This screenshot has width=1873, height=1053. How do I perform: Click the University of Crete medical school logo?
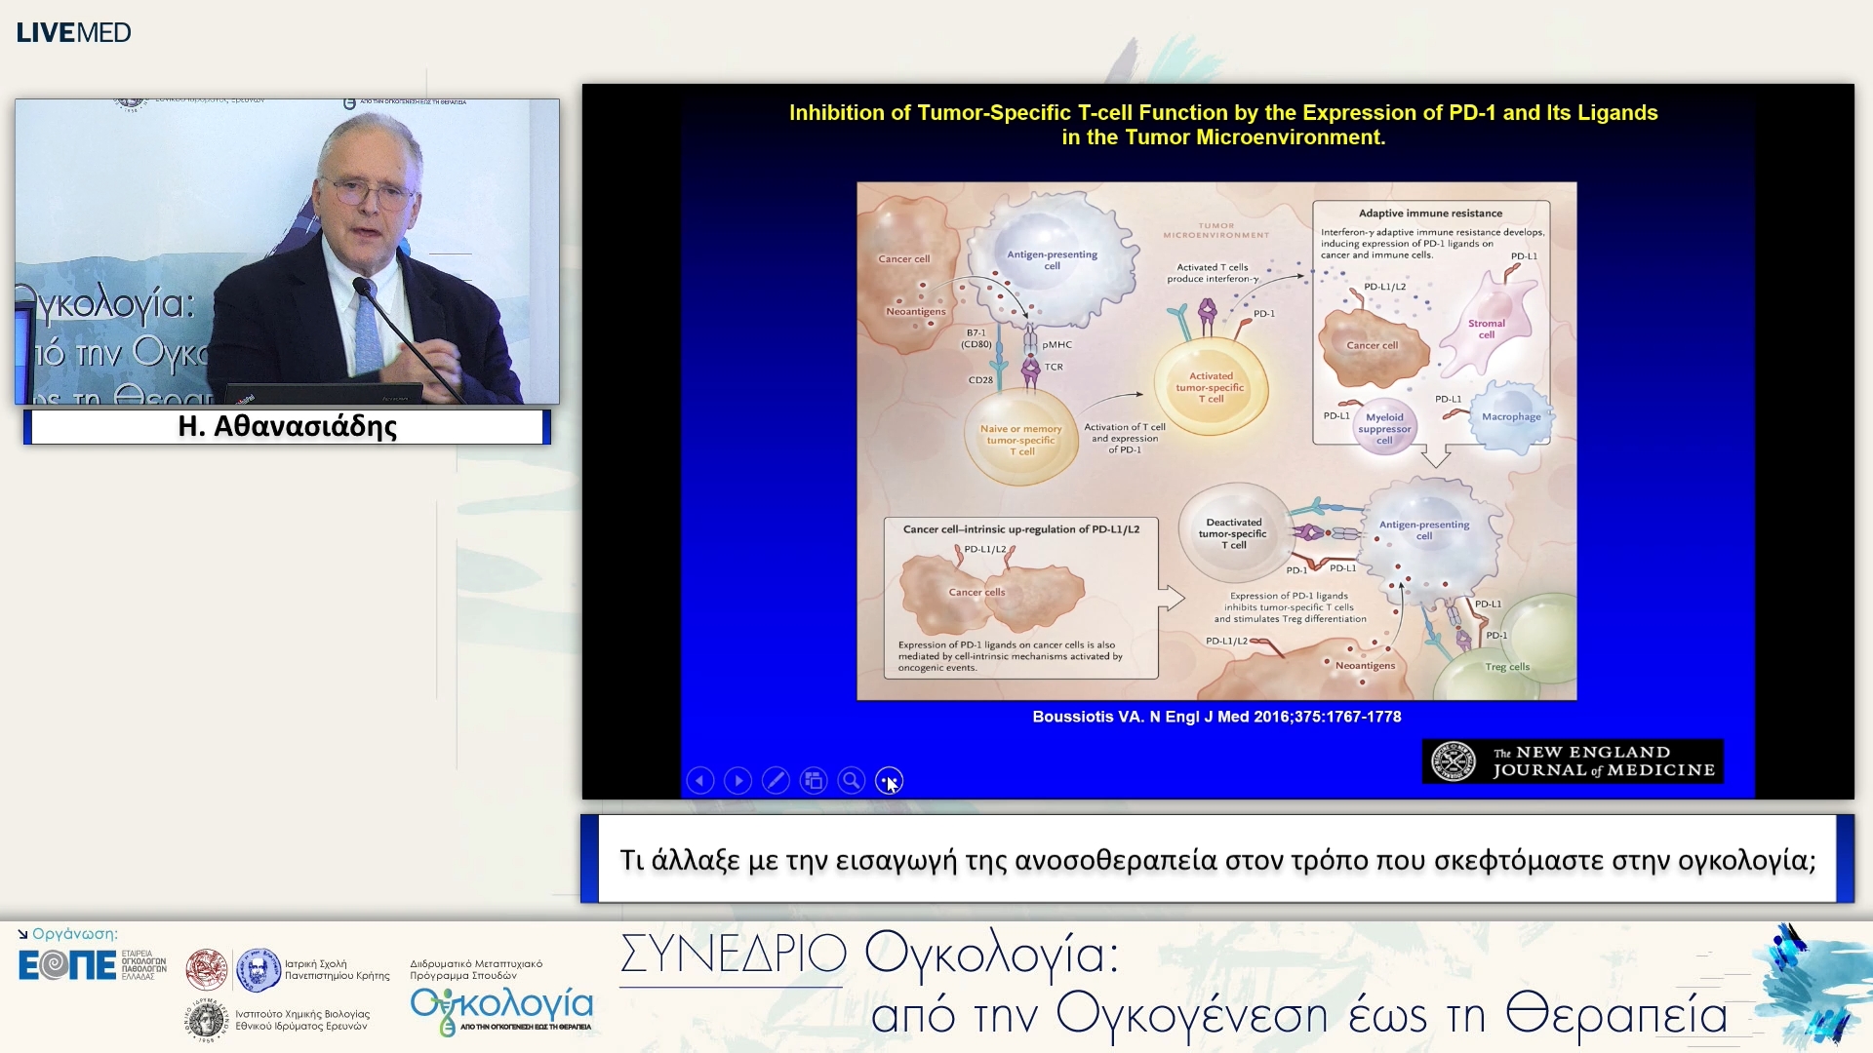258,970
